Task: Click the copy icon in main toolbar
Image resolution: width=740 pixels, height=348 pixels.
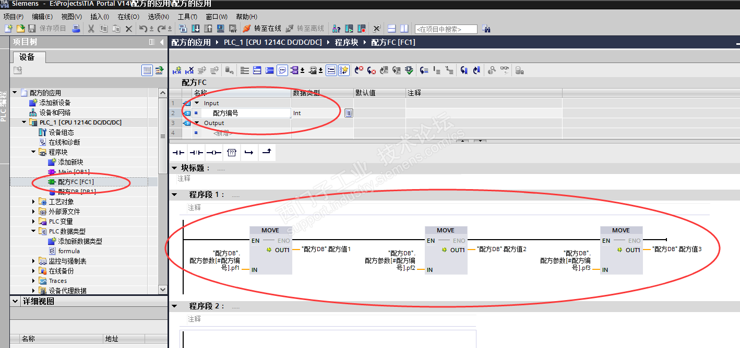Action: click(104, 28)
